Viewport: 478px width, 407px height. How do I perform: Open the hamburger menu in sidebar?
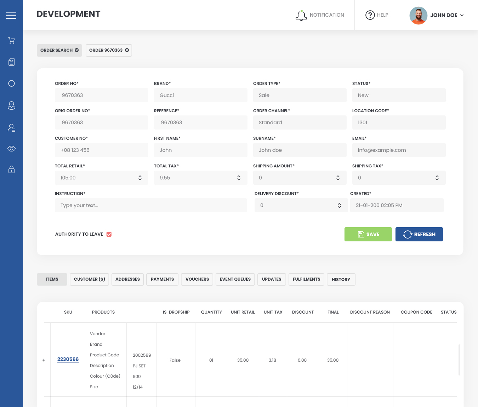(11, 15)
